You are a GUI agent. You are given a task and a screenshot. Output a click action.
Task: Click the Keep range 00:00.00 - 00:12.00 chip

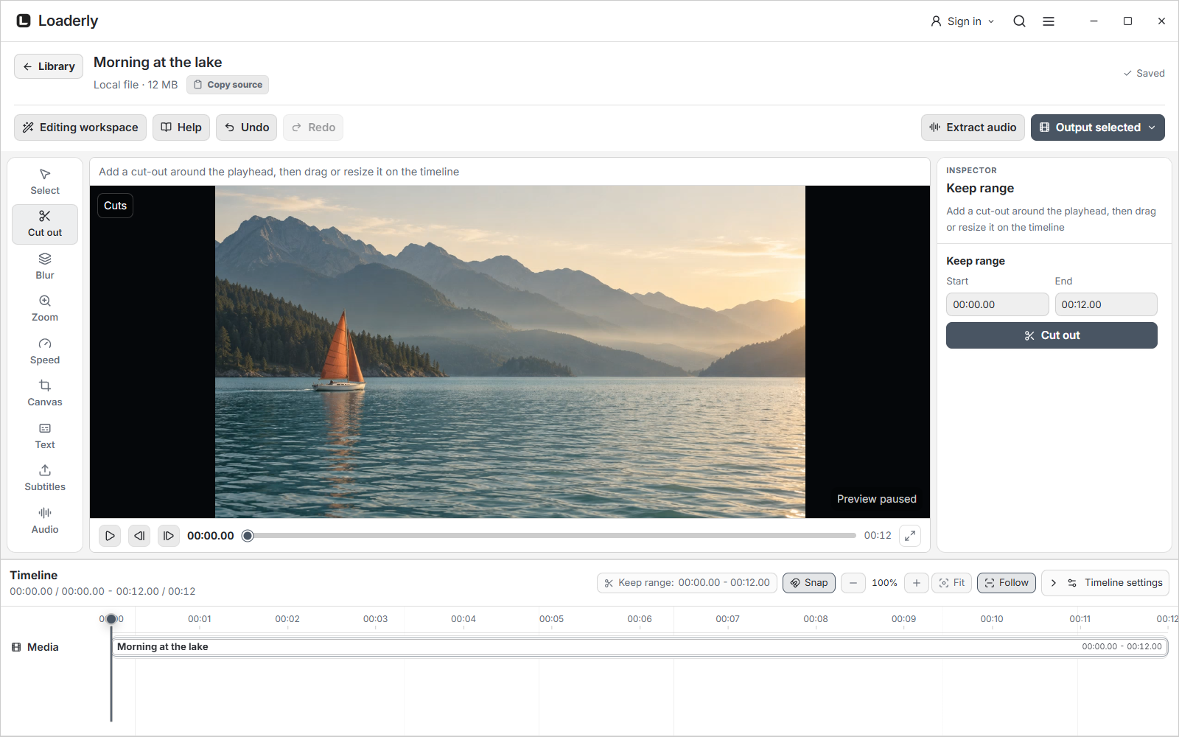(687, 583)
